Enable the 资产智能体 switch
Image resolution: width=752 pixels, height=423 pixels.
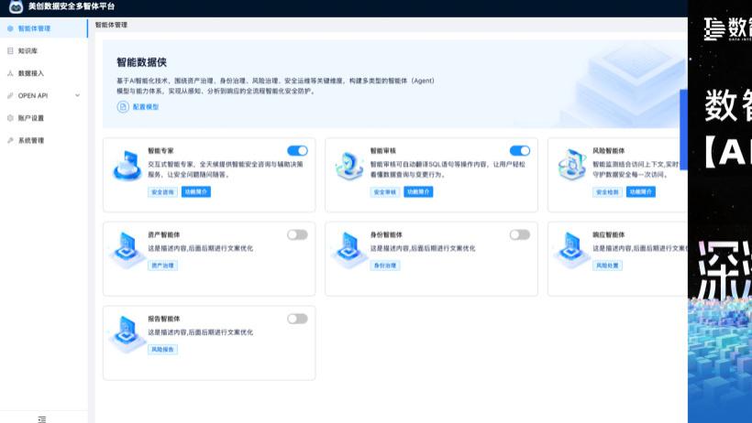click(x=297, y=234)
